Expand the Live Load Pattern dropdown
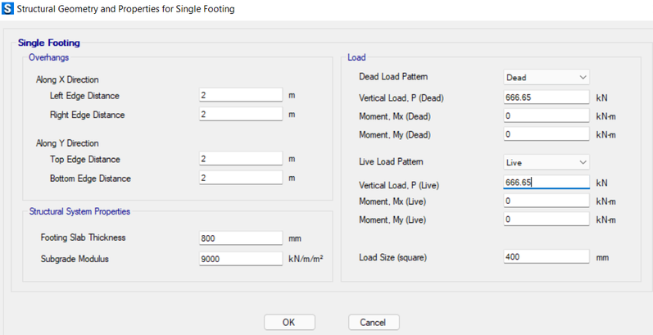Screen dimensions: 653x335 pyautogui.click(x=546, y=162)
